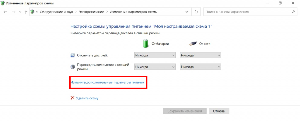The image size is (300, 121).
Task: Open sleep mode dropdown for plugged in
Action: [201, 67]
